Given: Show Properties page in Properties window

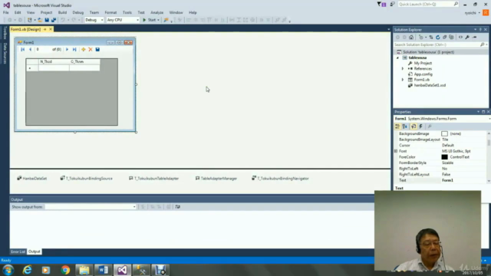Looking at the screenshot, I should [x=414, y=127].
